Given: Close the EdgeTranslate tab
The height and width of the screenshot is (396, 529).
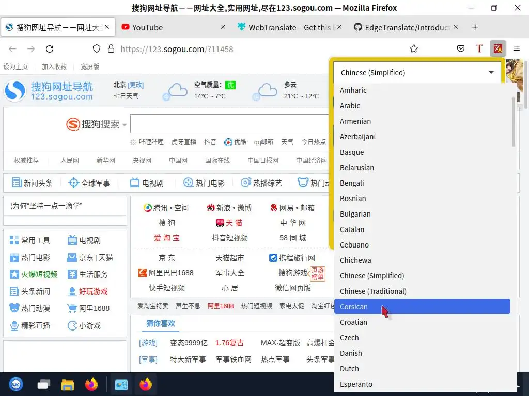Looking at the screenshot, I should [x=456, y=27].
